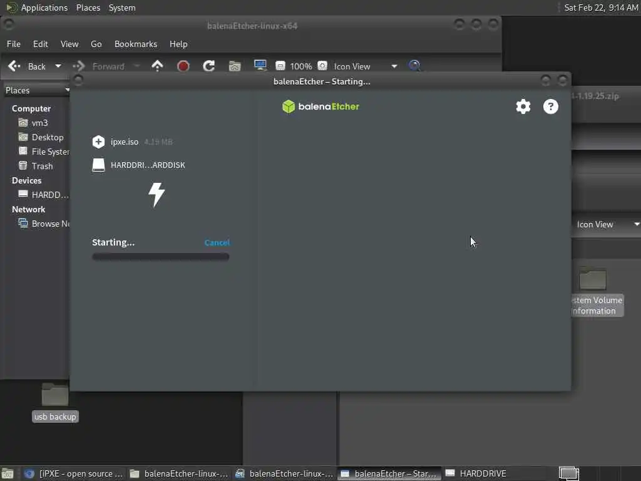The width and height of the screenshot is (641, 481).
Task: Go Back in file manager
Action: click(27, 66)
